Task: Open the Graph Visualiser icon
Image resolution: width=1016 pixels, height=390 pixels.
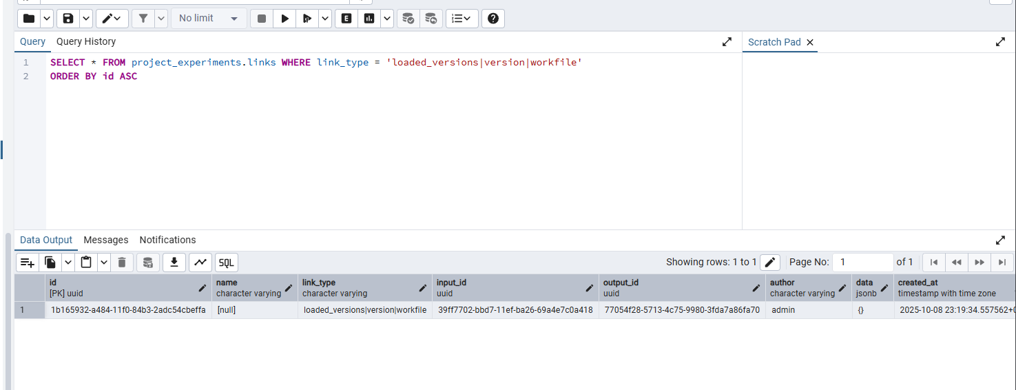Action: 200,263
